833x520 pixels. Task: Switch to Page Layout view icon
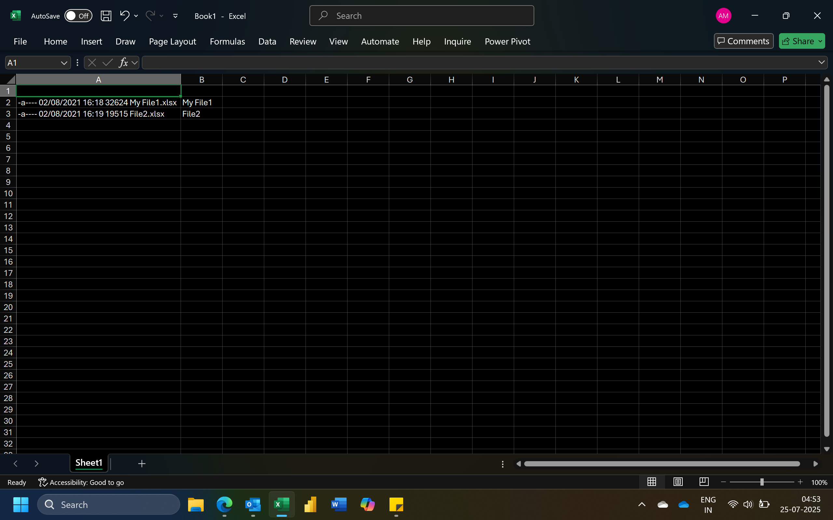coord(678,482)
